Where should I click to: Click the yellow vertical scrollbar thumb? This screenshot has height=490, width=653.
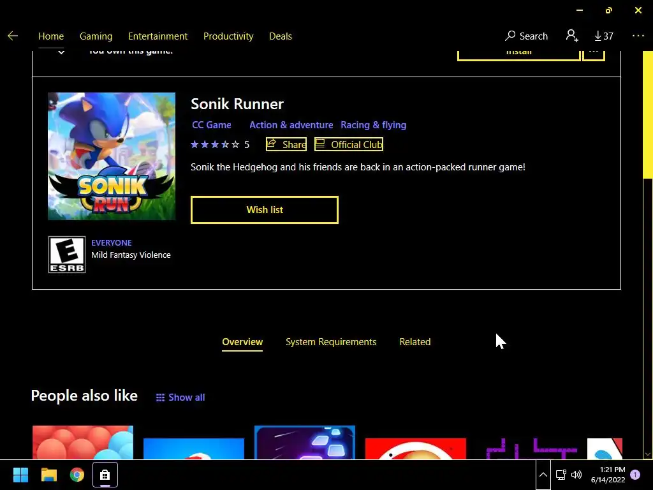(x=648, y=115)
